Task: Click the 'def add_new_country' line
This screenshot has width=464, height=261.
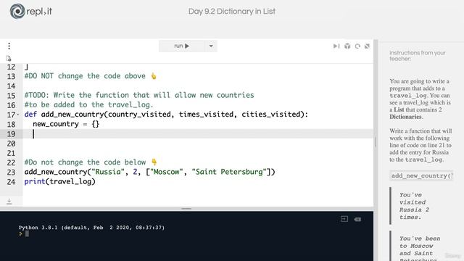Action: [x=166, y=115]
